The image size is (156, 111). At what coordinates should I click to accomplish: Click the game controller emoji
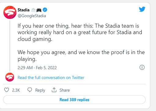(39, 10)
